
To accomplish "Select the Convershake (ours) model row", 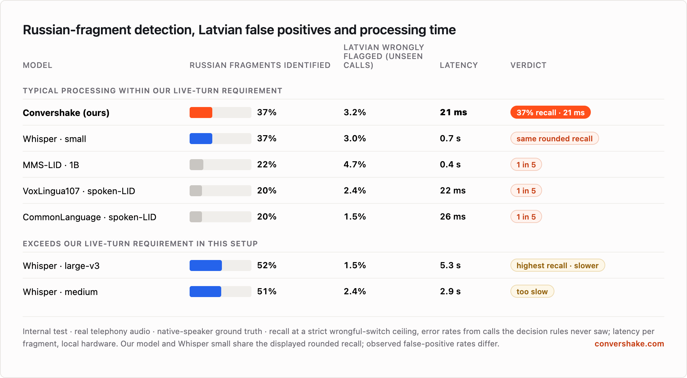I will pyautogui.click(x=343, y=113).
